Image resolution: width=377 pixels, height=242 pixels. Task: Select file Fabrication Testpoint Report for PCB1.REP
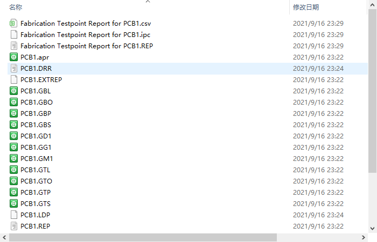coord(87,46)
